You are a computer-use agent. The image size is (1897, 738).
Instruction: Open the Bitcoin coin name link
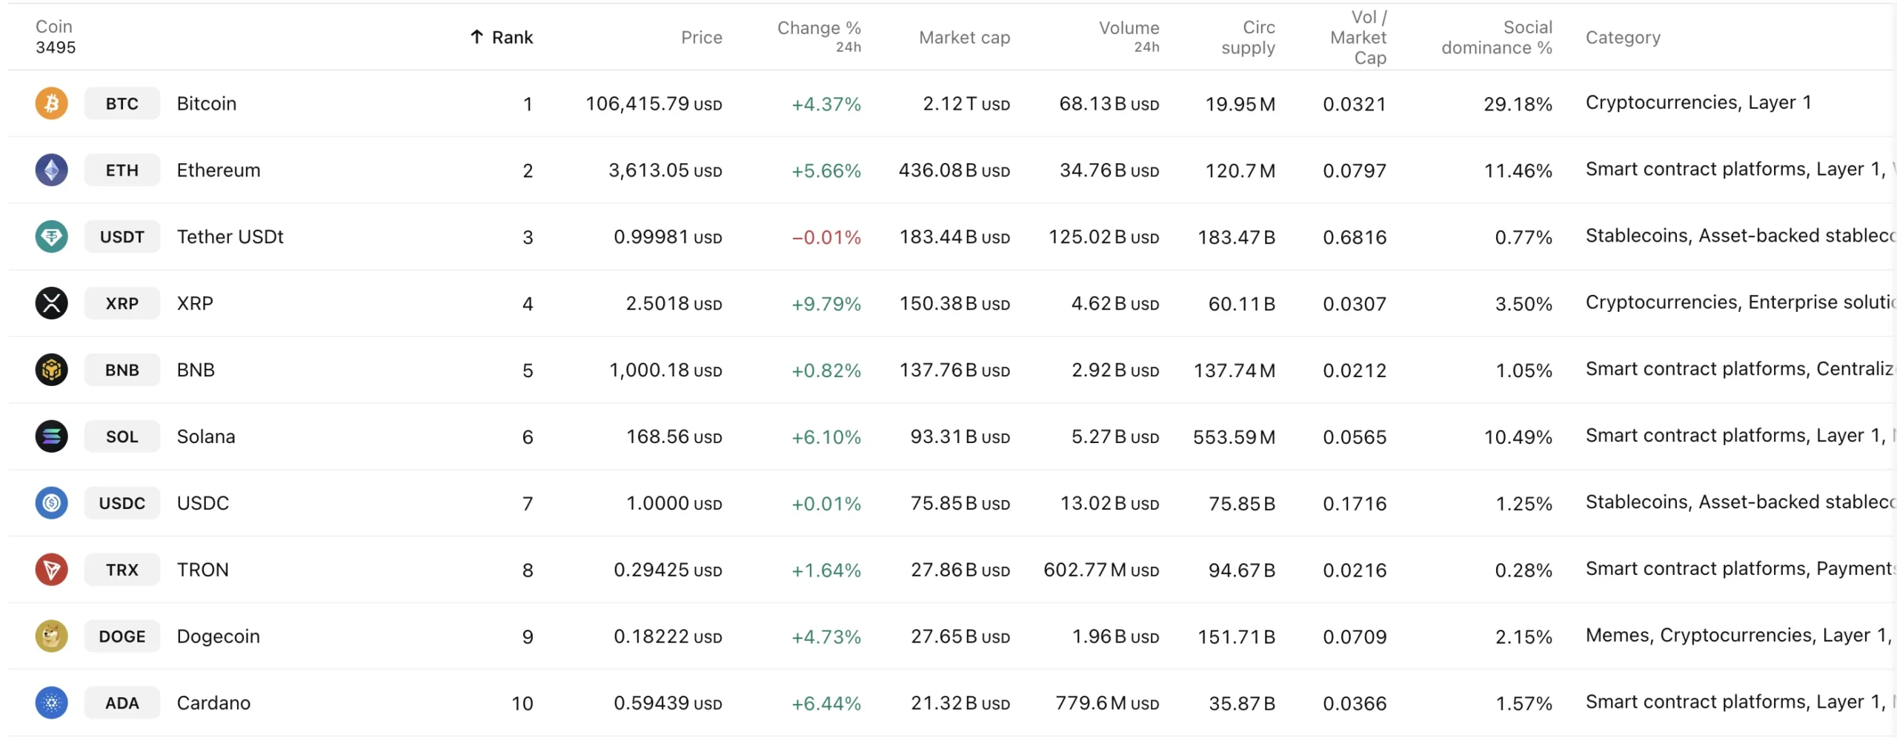click(x=206, y=103)
